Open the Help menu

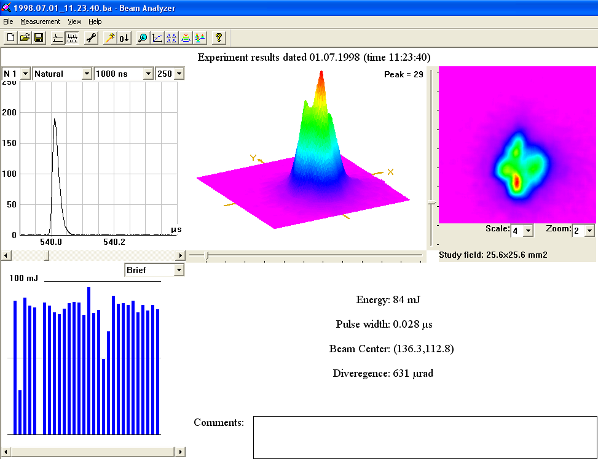tap(95, 21)
